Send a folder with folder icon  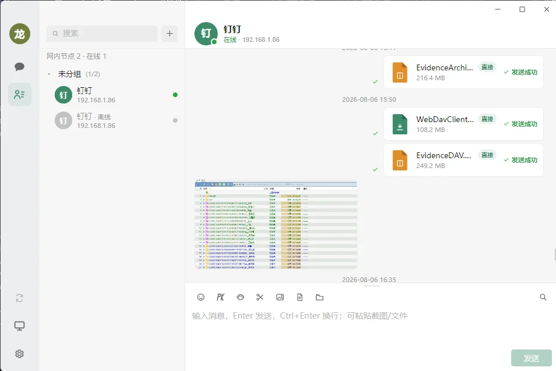point(320,297)
